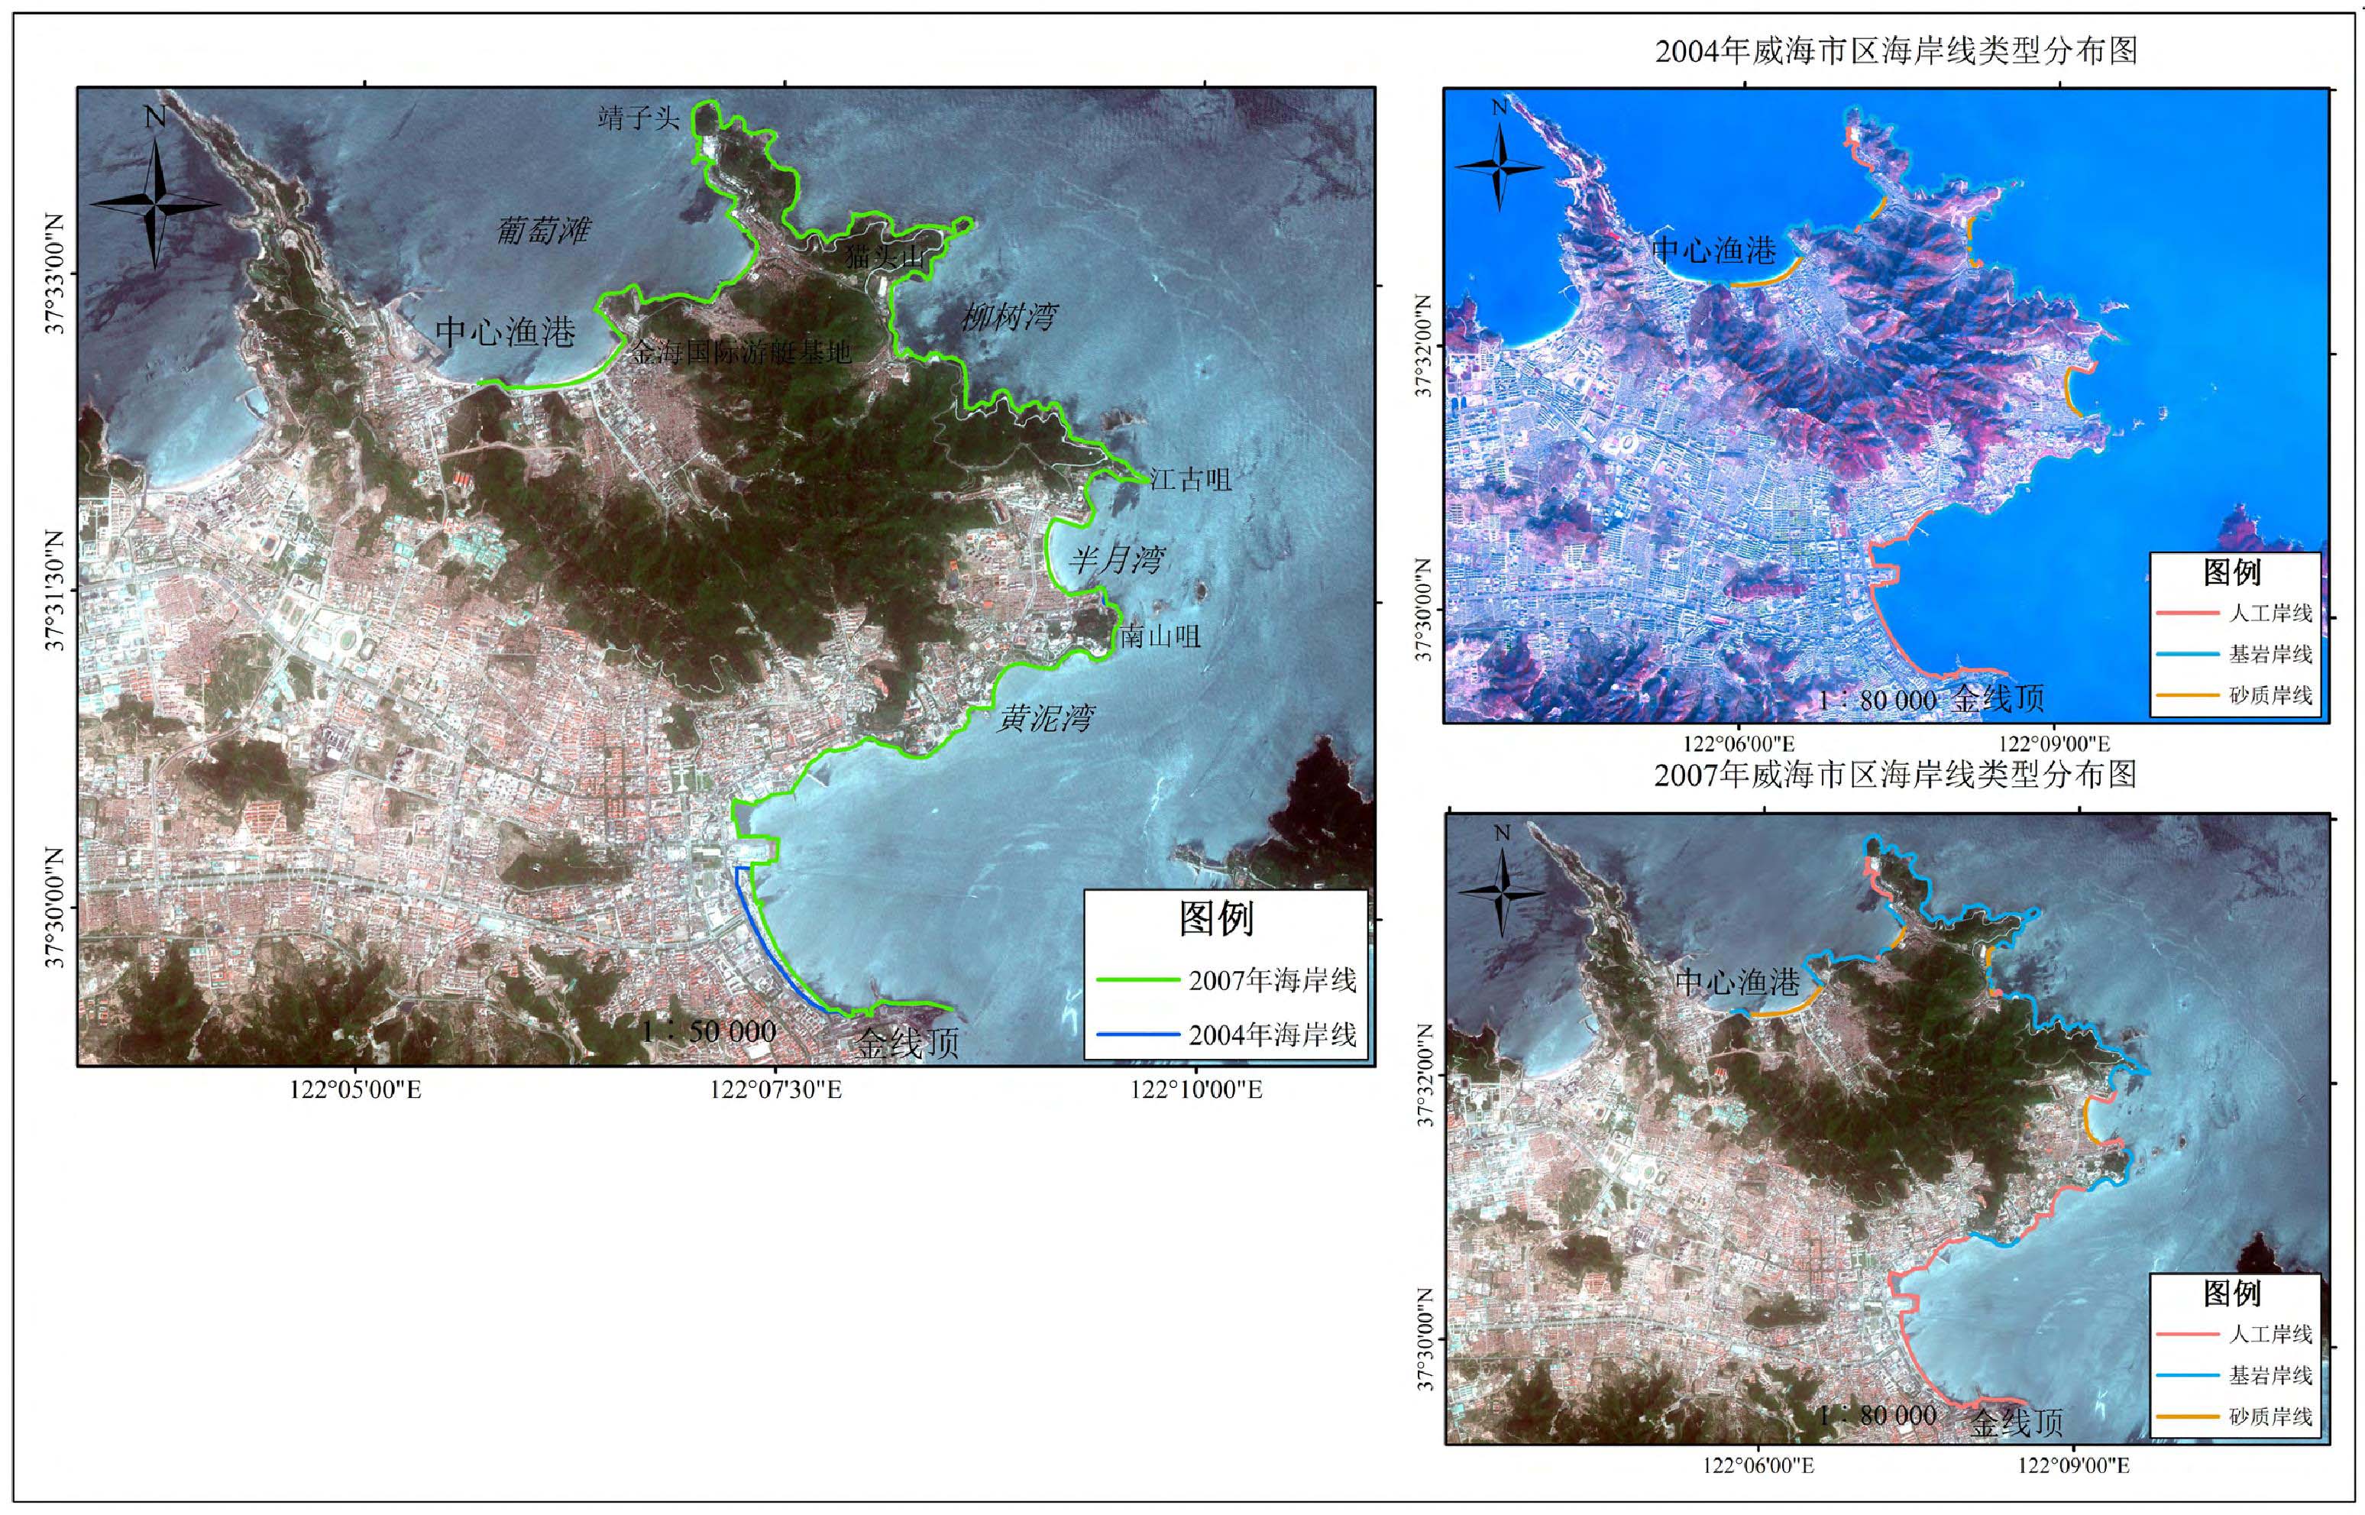Click the 122°05'00"E longitude label

coord(355,1090)
